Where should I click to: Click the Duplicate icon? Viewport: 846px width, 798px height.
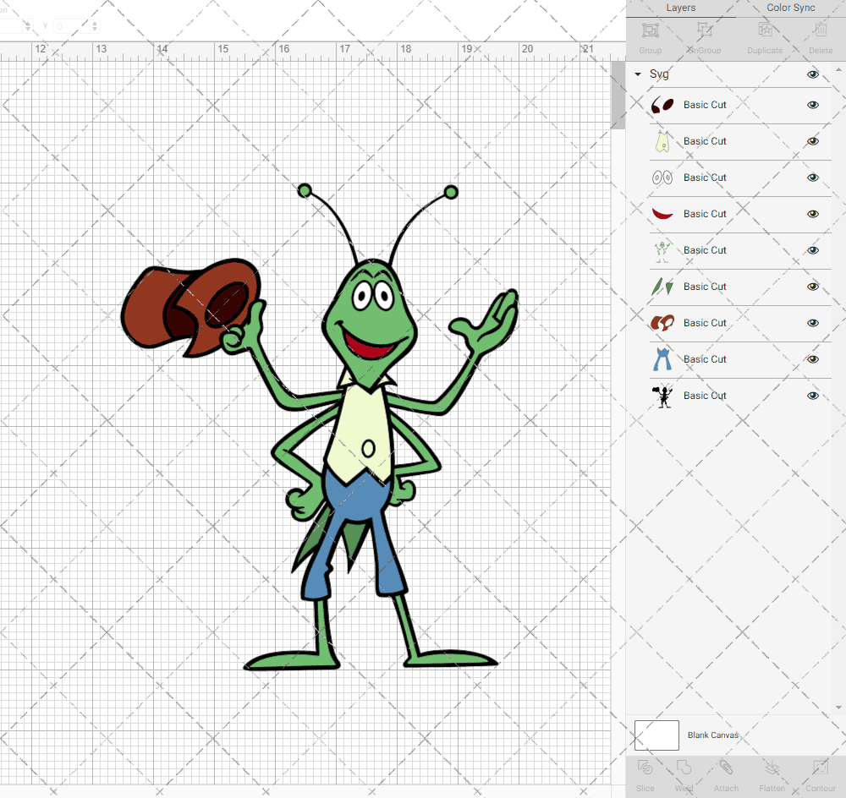[x=765, y=30]
